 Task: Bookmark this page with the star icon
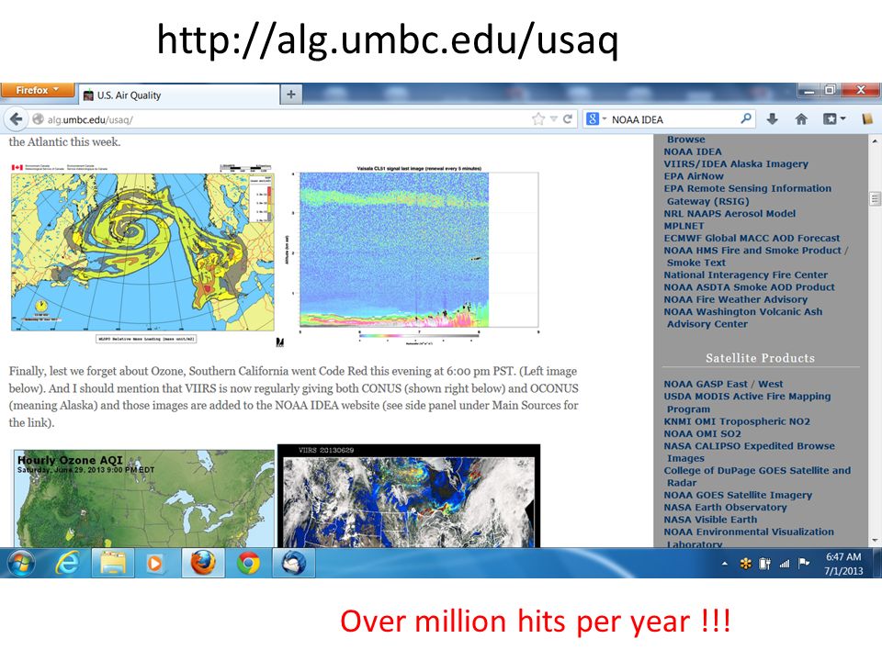click(x=538, y=119)
